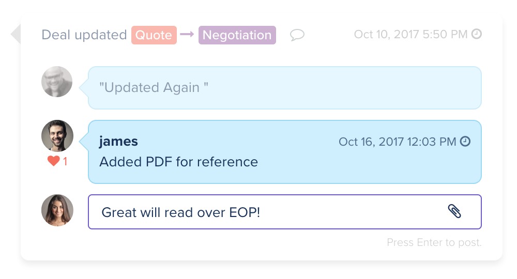
Task: Open the gray faded avatar photo
Action: tap(57, 82)
